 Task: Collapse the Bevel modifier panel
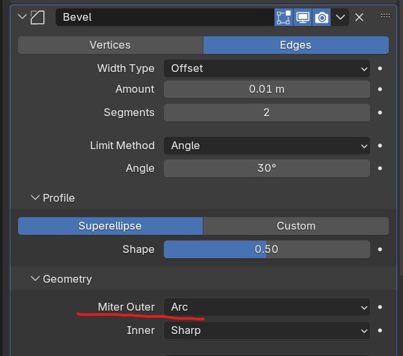click(23, 18)
